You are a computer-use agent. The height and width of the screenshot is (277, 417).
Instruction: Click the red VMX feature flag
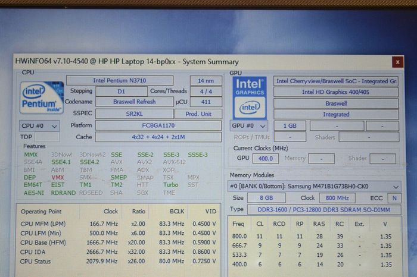[x=58, y=177]
